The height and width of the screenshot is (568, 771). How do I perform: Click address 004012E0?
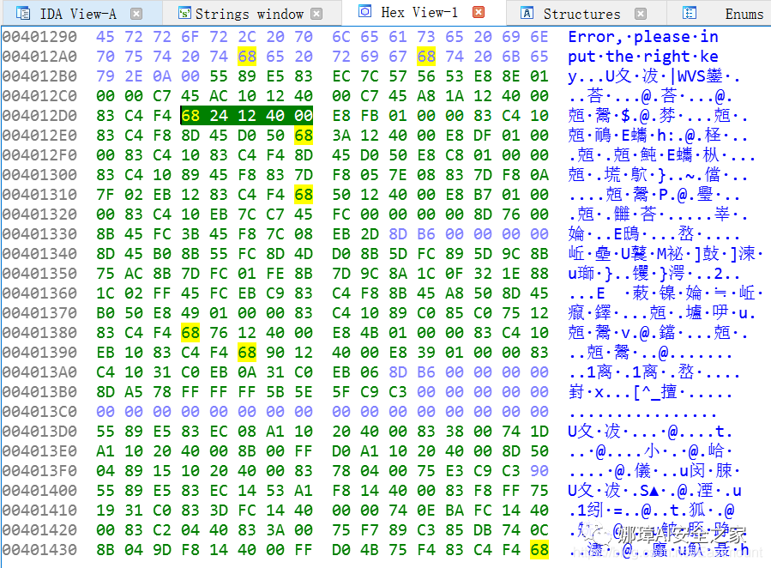coord(39,136)
